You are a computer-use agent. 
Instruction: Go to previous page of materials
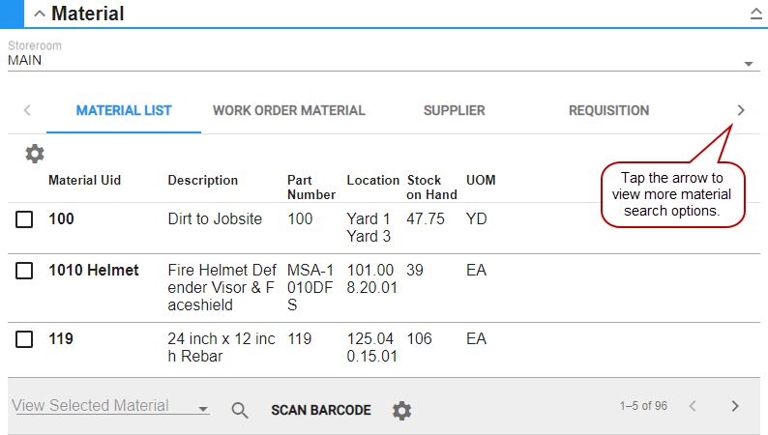coord(693,406)
